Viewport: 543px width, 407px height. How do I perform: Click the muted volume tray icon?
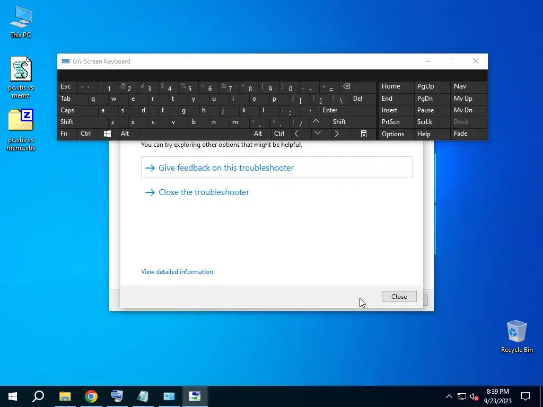pyautogui.click(x=474, y=396)
